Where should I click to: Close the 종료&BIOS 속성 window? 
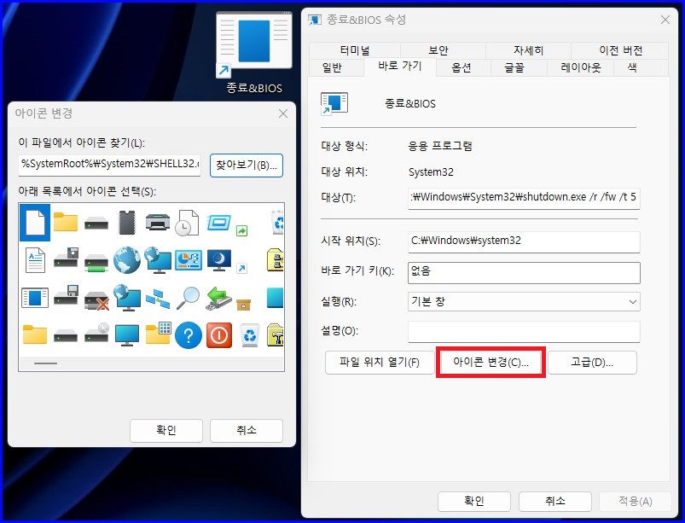[x=665, y=20]
